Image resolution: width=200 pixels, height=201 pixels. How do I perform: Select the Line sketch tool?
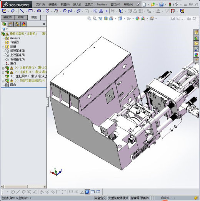(22, 11)
